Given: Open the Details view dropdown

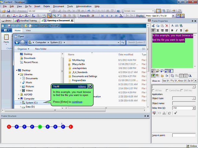Looking at the screenshot, I should (x=153, y=11).
